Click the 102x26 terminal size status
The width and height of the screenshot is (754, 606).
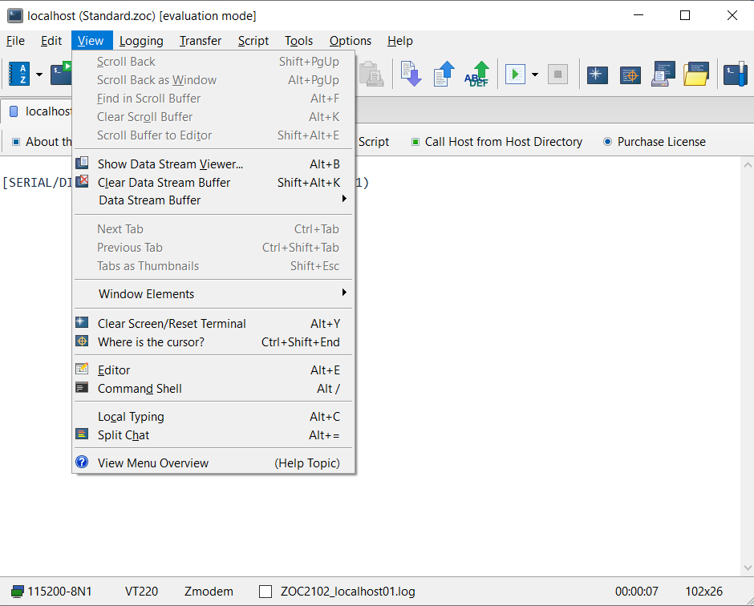pyautogui.click(x=703, y=592)
